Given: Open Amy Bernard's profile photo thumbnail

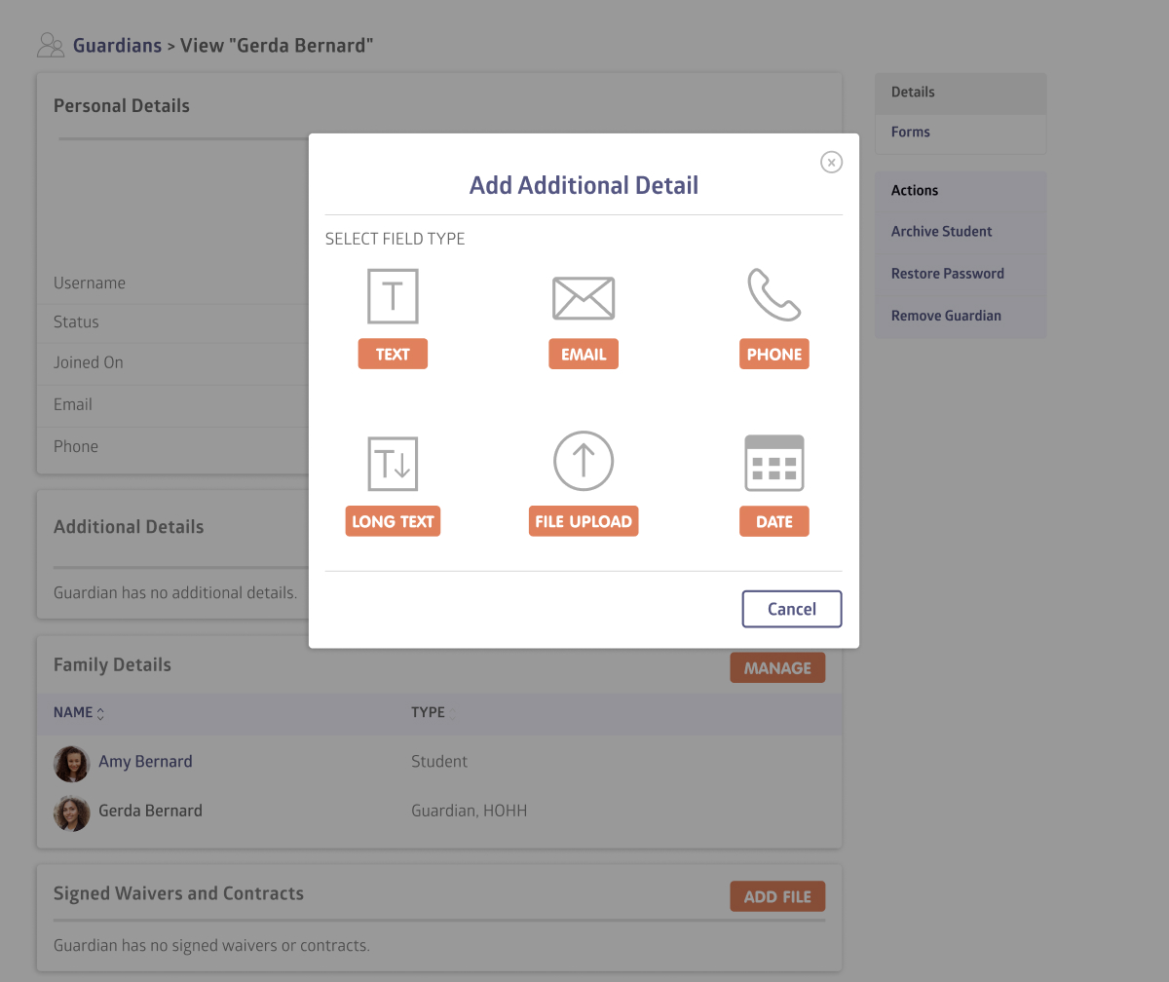Looking at the screenshot, I should click(72, 764).
